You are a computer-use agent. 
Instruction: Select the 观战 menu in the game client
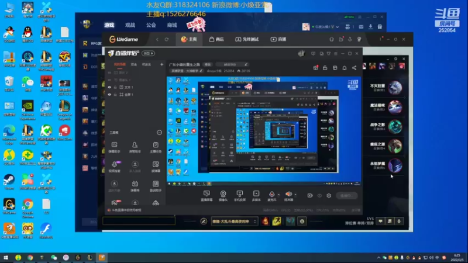130,25
